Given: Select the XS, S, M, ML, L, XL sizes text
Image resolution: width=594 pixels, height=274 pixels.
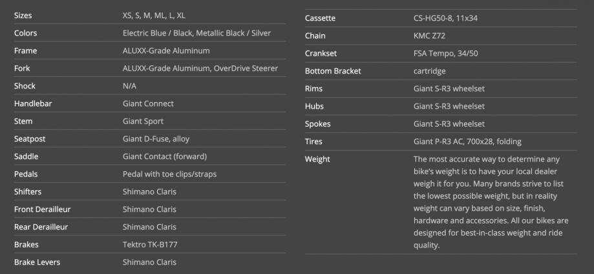Looking at the screenshot, I should 158,15.
